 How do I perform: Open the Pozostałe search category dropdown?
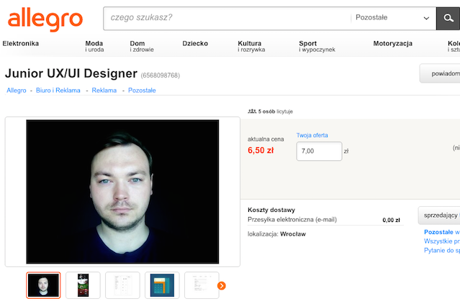pos(394,18)
